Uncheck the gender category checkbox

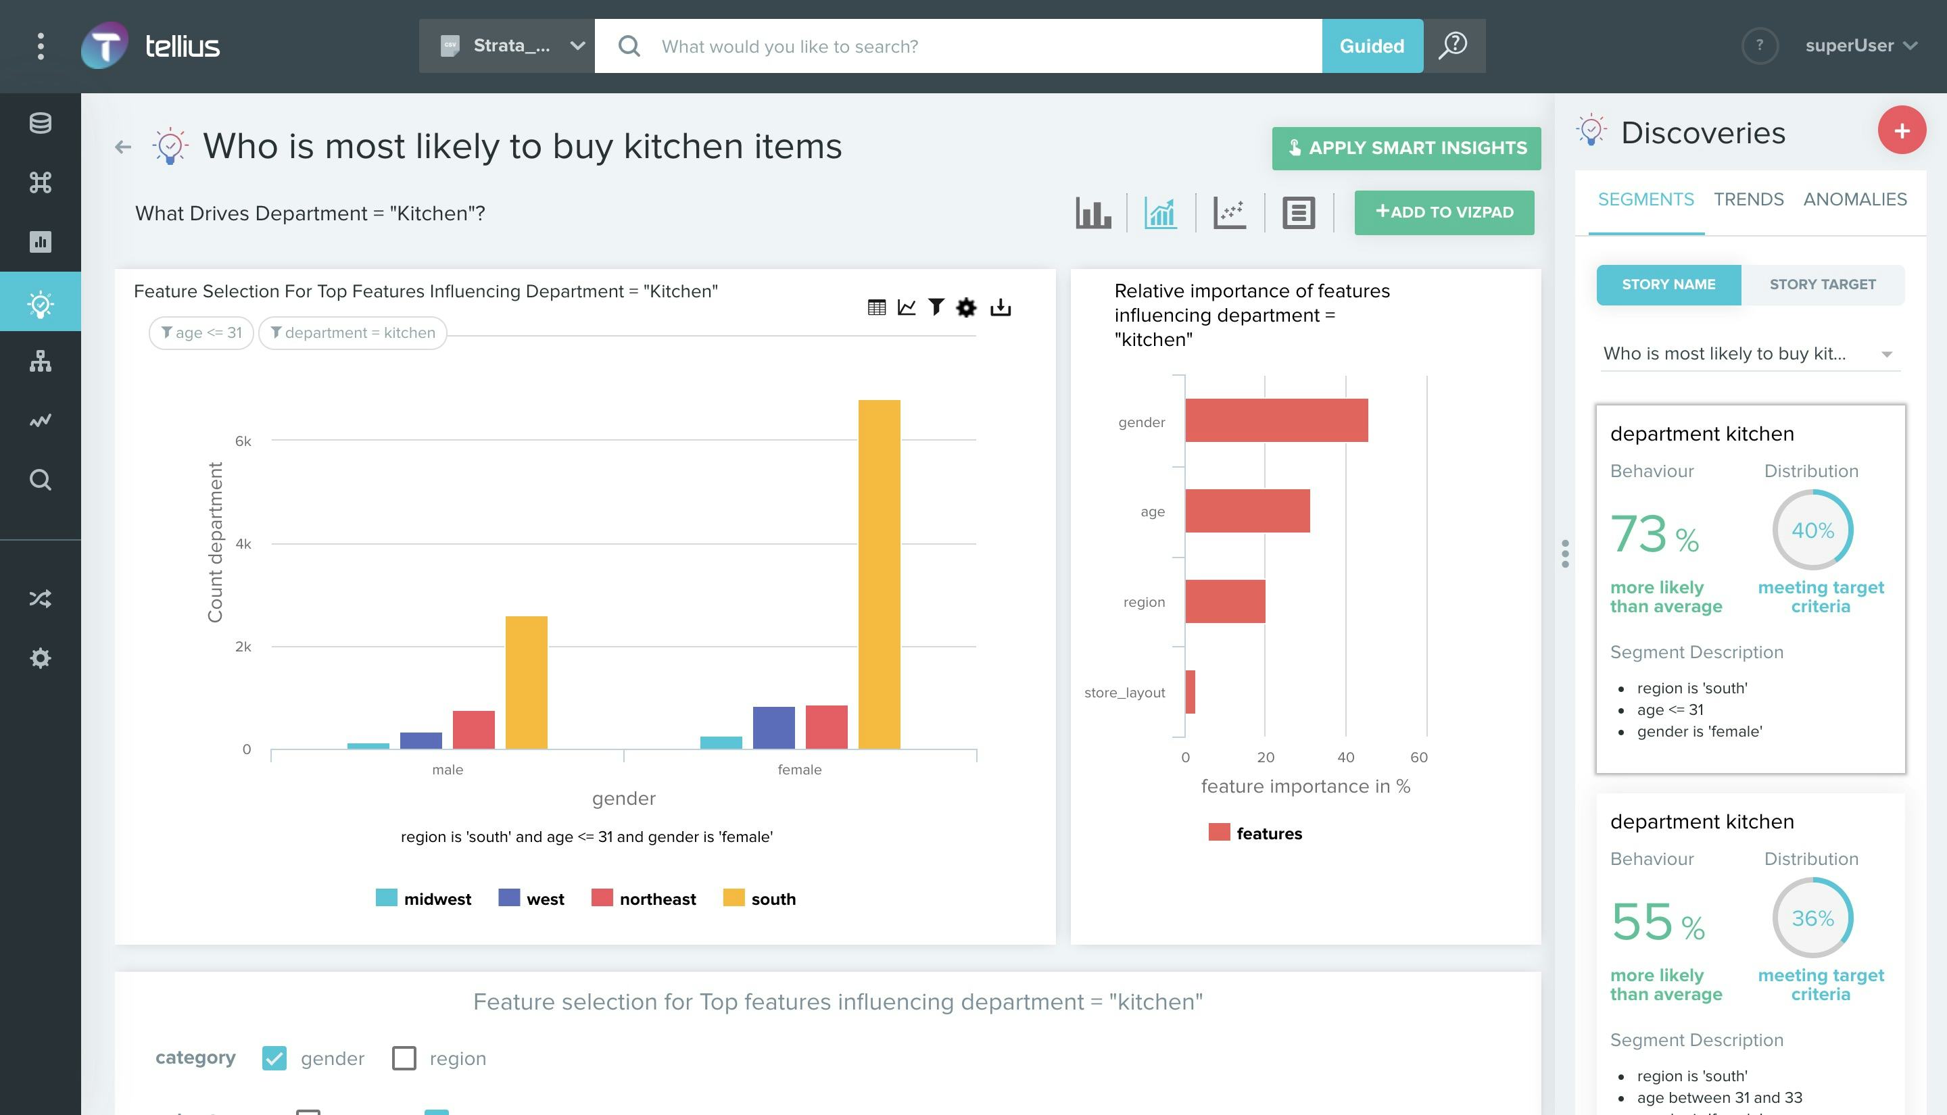[x=274, y=1058]
